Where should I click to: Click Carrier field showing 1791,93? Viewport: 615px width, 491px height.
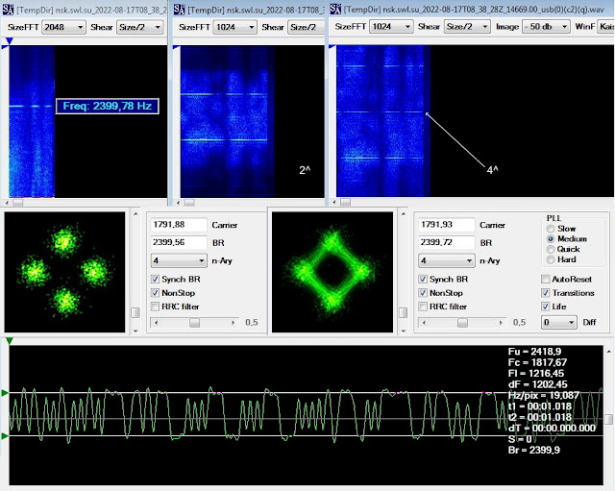point(447,225)
